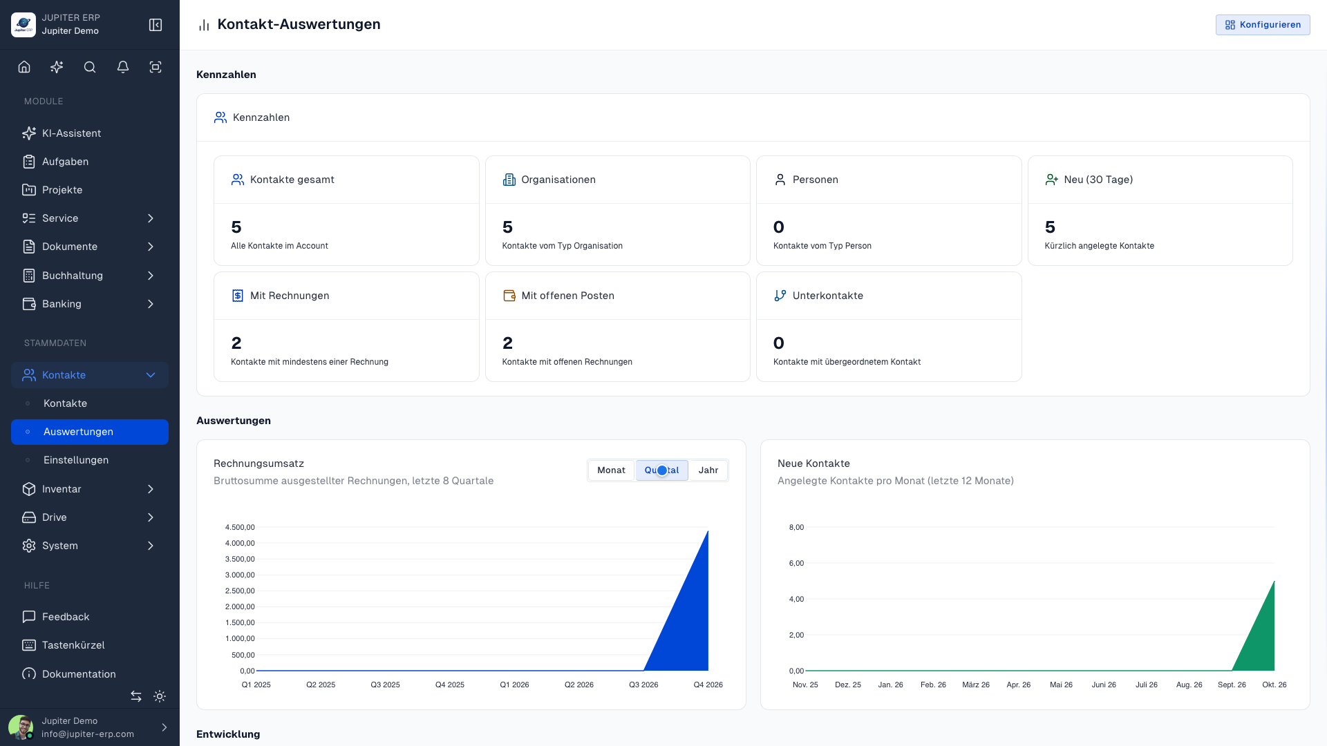The image size is (1327, 746).
Task: Open Kontakte sub-item list
Action: (90, 403)
